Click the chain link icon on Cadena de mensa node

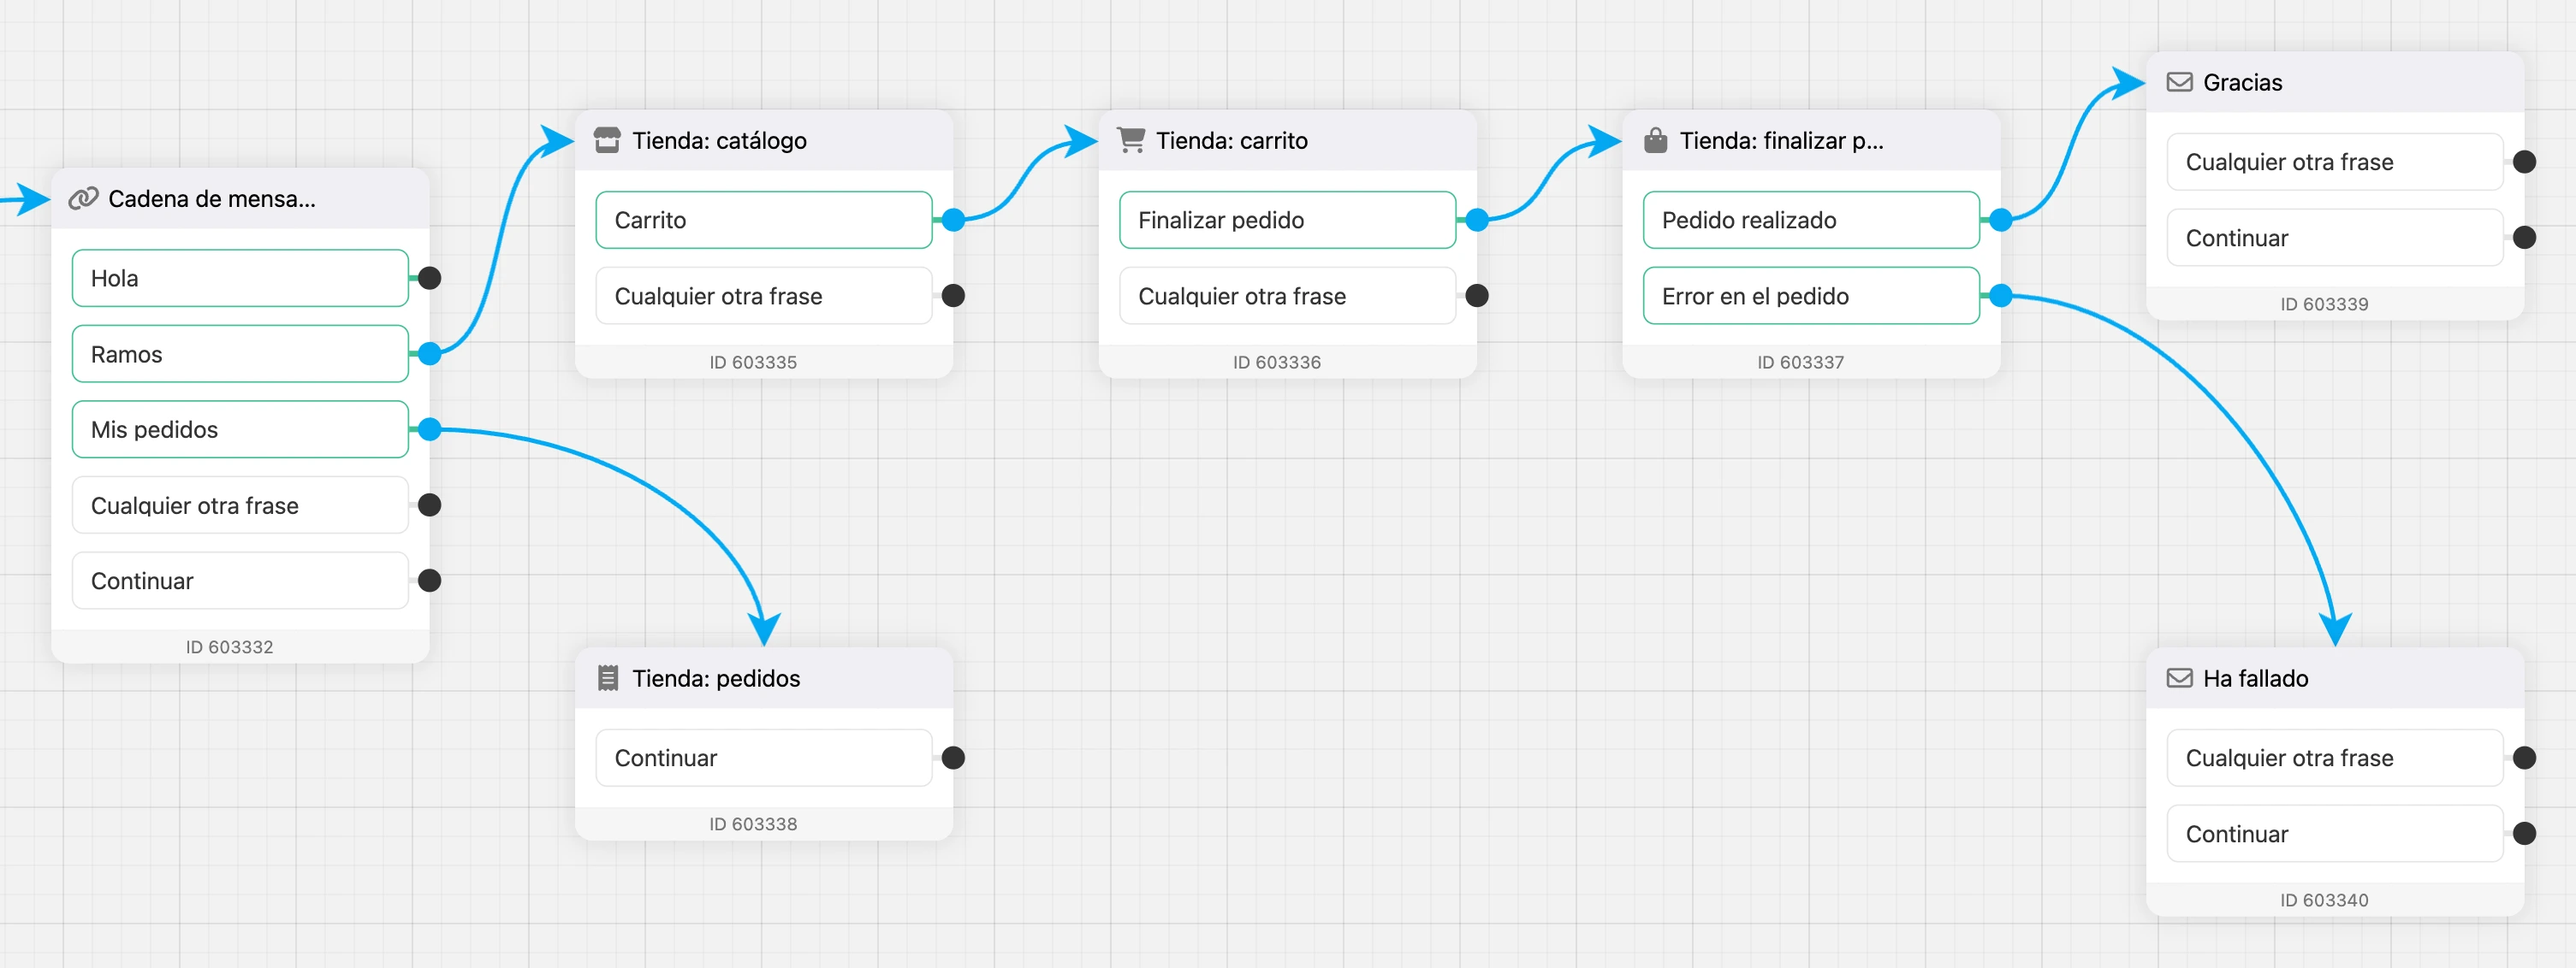click(83, 198)
